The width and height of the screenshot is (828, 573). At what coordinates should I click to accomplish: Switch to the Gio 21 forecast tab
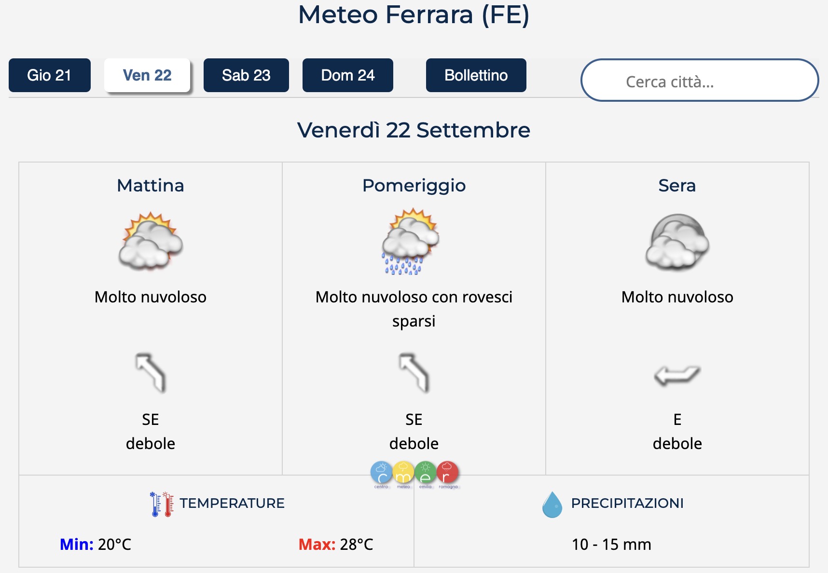49,75
